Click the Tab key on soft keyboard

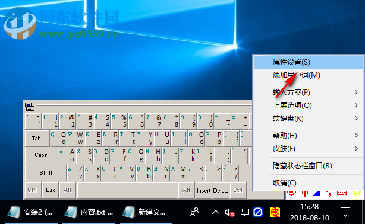(x=37, y=139)
